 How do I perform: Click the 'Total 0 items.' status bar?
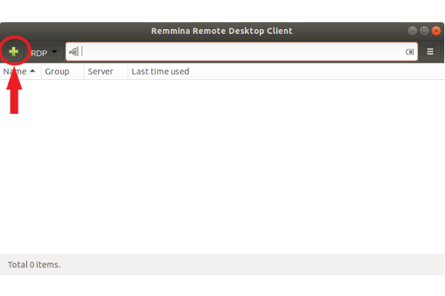click(34, 264)
